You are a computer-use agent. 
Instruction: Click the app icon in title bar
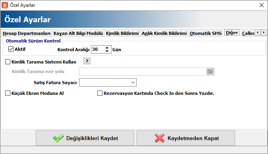point(5,5)
